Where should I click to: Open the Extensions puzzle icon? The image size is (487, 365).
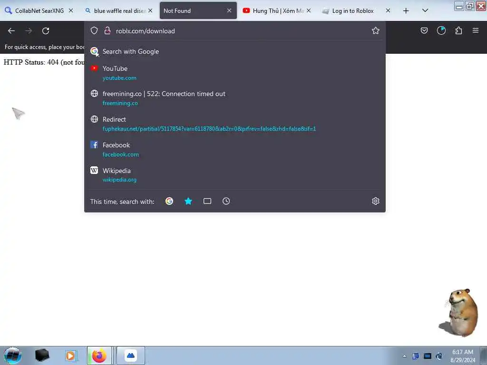458,30
